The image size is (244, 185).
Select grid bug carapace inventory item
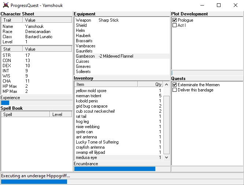pos(119,106)
